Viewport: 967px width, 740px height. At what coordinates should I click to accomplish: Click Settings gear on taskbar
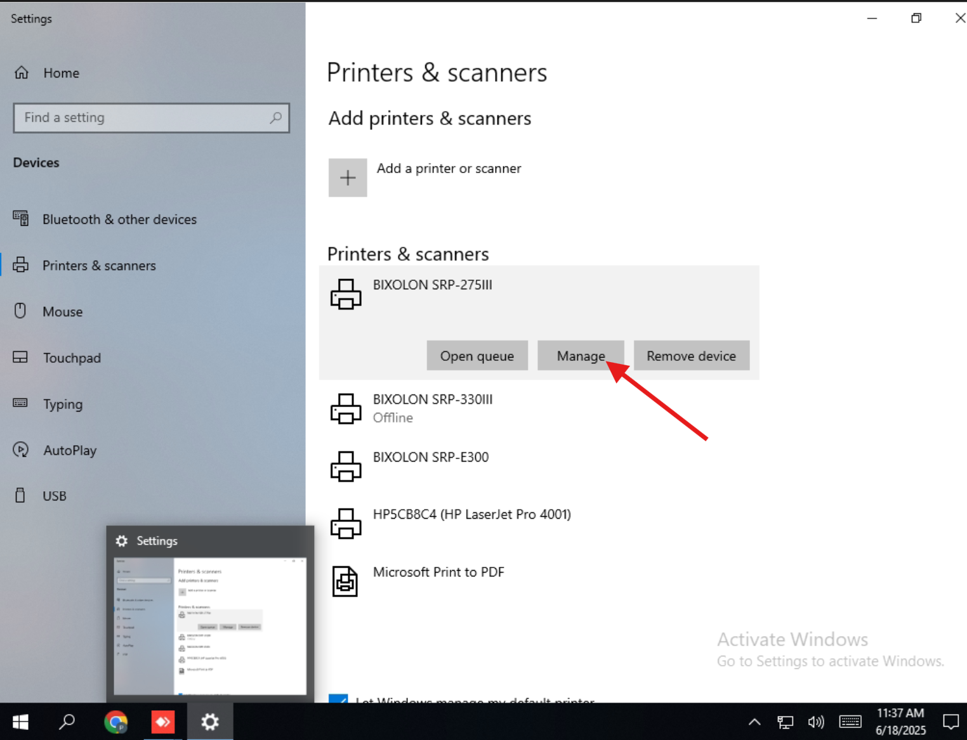[210, 722]
